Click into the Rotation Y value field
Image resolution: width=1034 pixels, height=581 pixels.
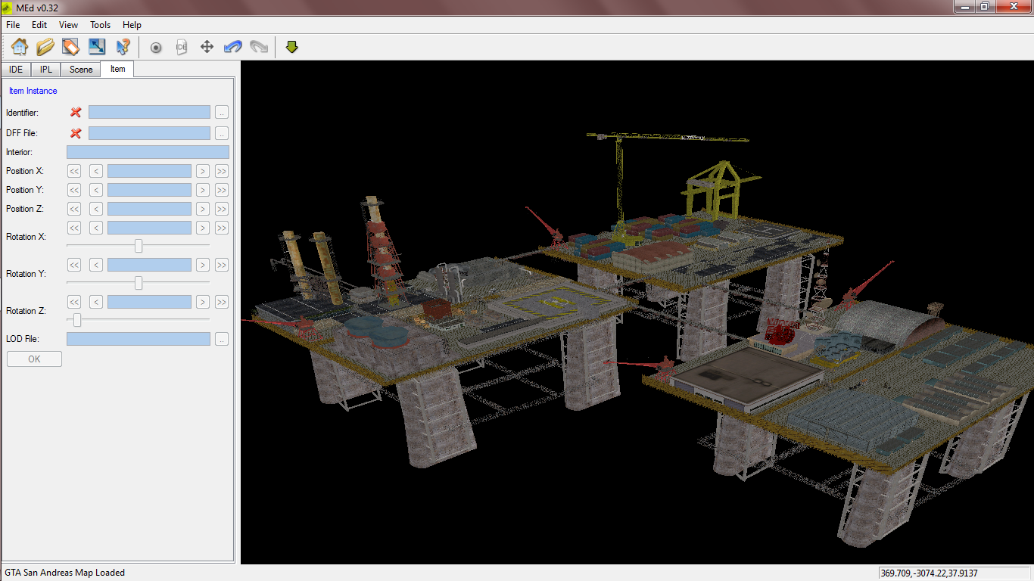pos(149,265)
